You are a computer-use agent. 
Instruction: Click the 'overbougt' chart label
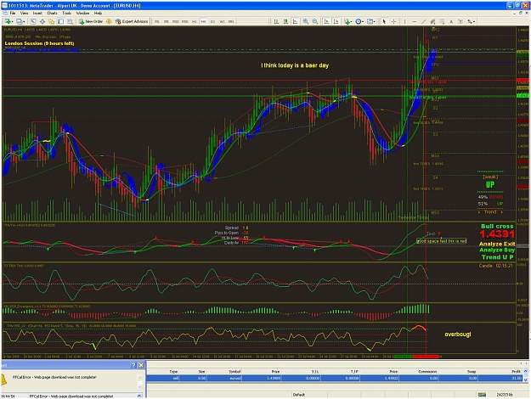pos(458,334)
